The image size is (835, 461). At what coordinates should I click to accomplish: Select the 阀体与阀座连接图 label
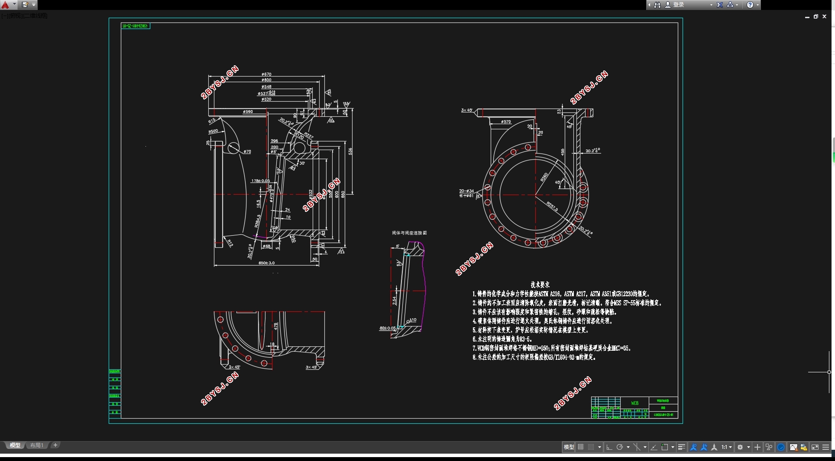(x=409, y=233)
